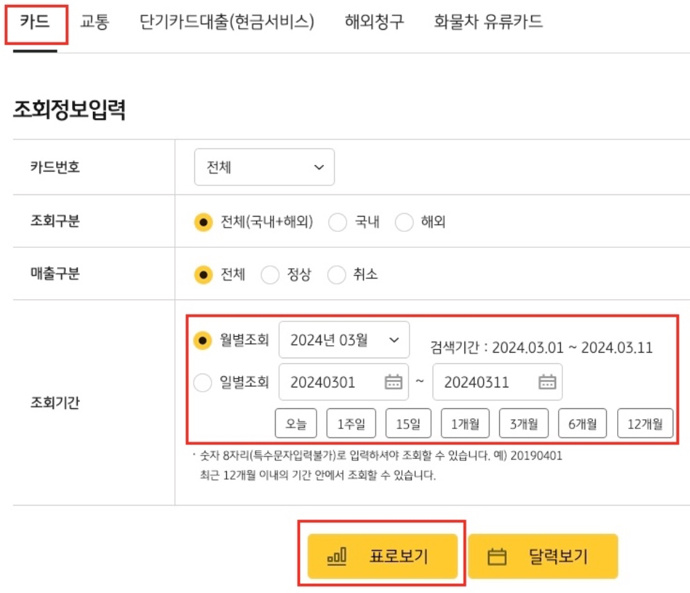The height and width of the screenshot is (593, 690).
Task: Choose the 6개월 period button
Action: (582, 423)
